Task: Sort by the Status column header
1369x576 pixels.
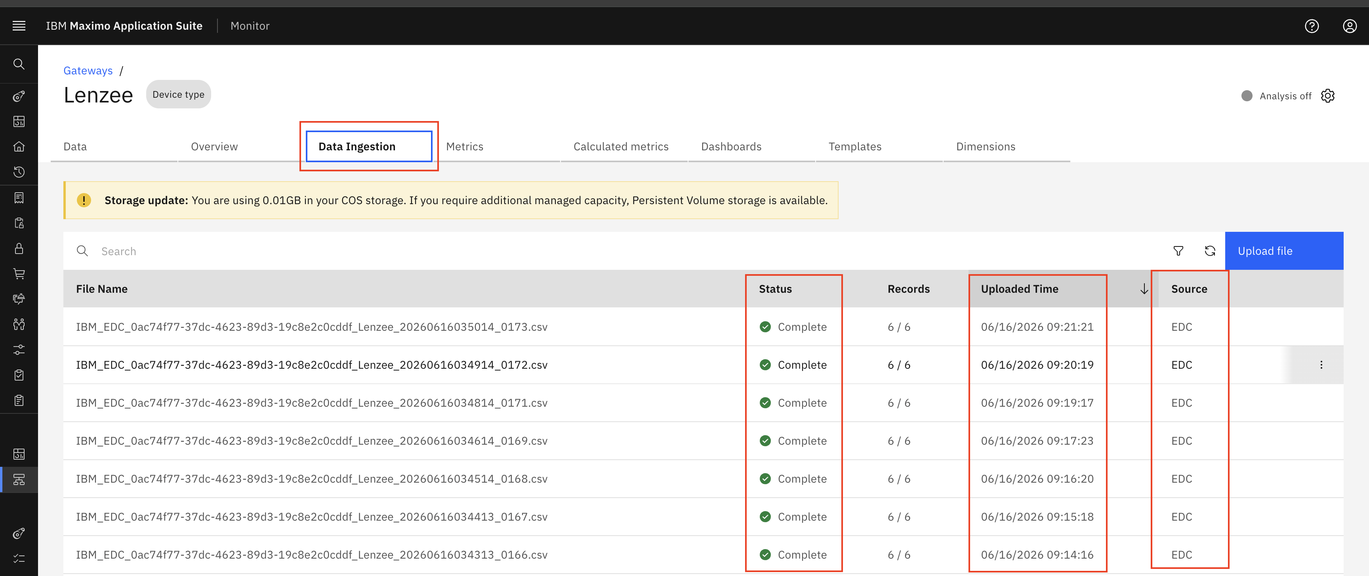Action: click(775, 289)
